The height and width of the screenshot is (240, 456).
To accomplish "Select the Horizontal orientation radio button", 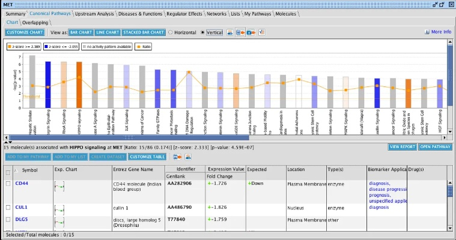I will pos(171,32).
